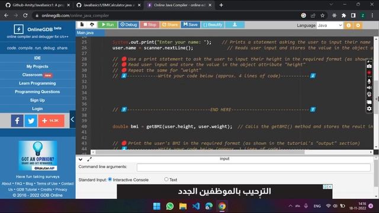Share on Twitter icon
This screenshot has height=213, width=379.
(x=31, y=121)
